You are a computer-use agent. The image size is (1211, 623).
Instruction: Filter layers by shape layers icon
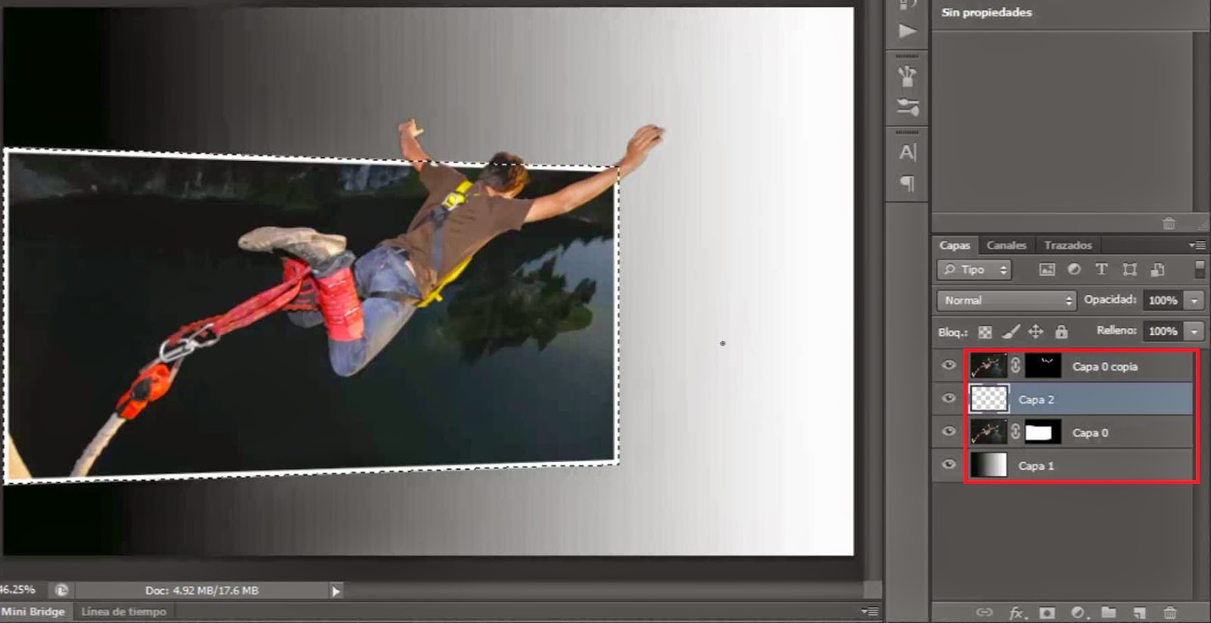tap(1129, 269)
